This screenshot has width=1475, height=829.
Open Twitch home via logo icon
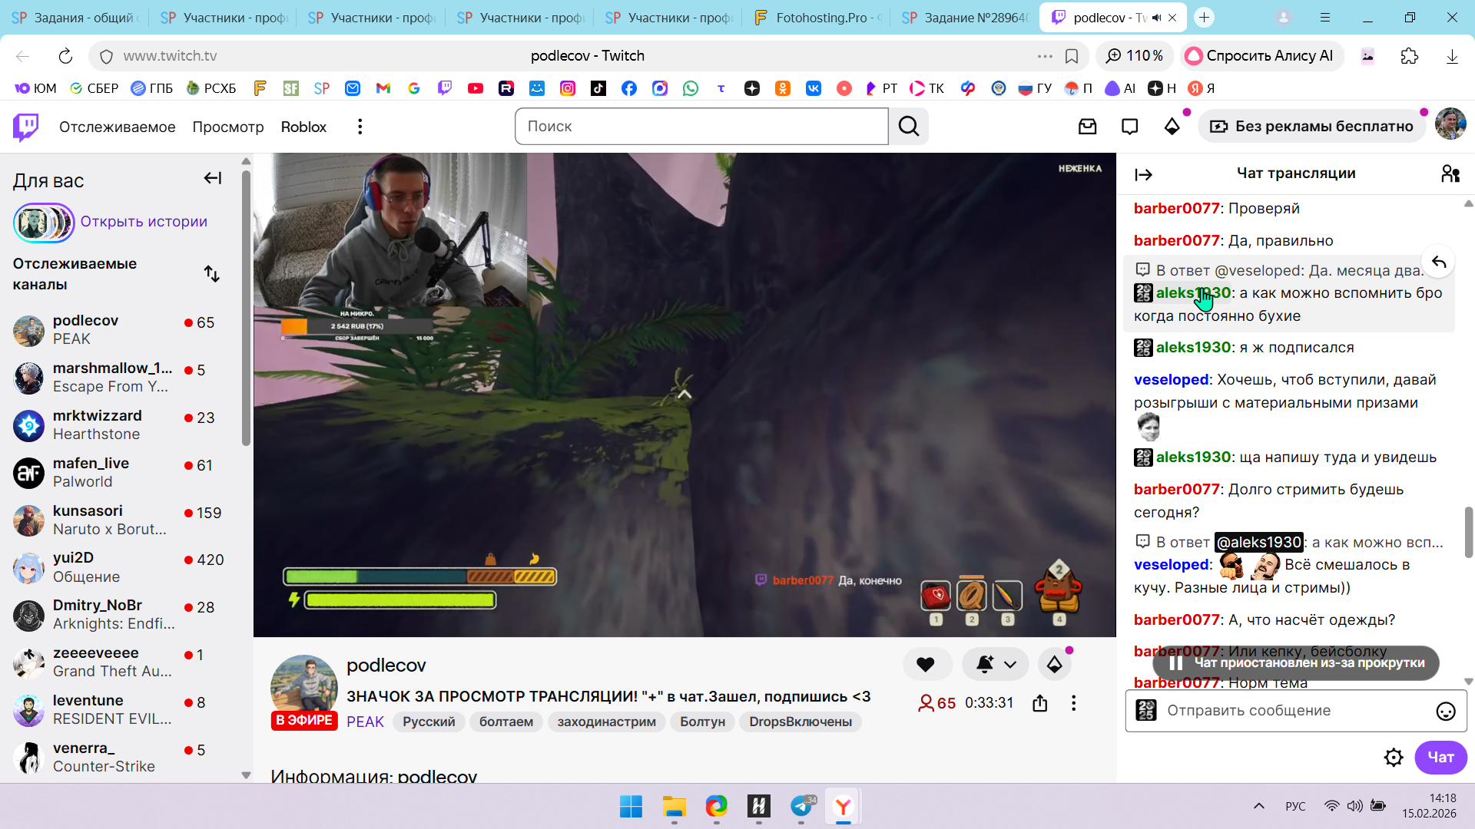[x=25, y=127]
